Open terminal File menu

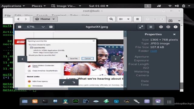pos(8,15)
